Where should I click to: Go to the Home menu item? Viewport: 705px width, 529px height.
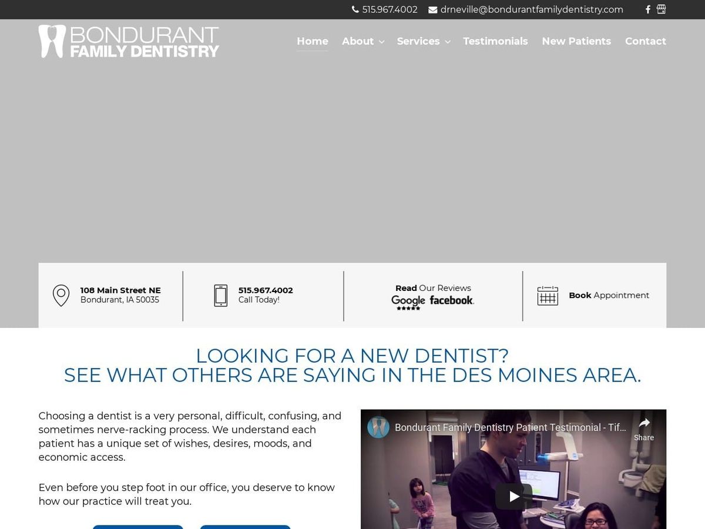coord(313,41)
